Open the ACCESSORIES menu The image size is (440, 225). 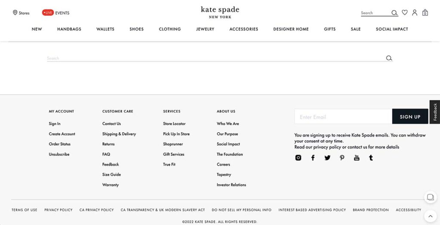tap(244, 29)
